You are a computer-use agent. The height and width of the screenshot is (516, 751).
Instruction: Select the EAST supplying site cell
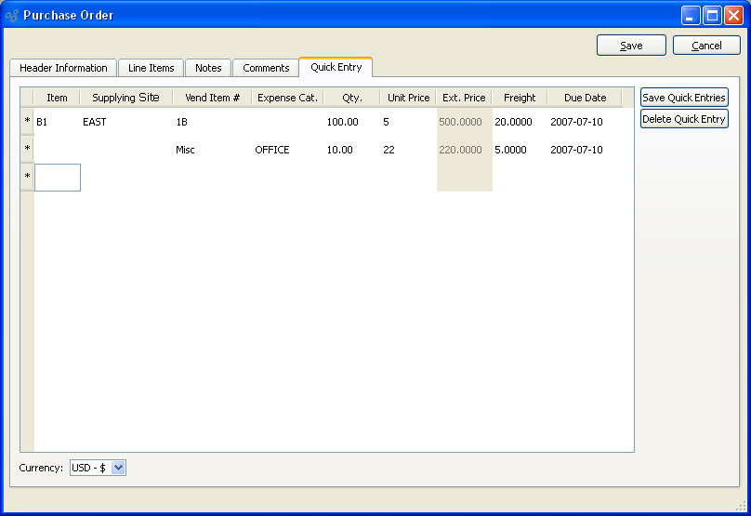[x=126, y=122]
